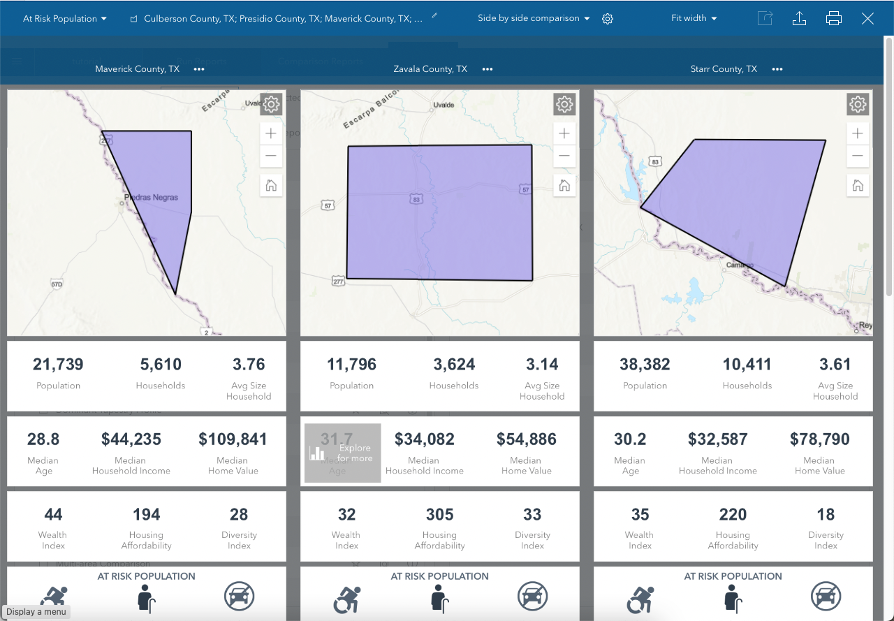The image size is (894, 621).
Task: Zoom in on the Maverick County map
Action: tap(271, 133)
